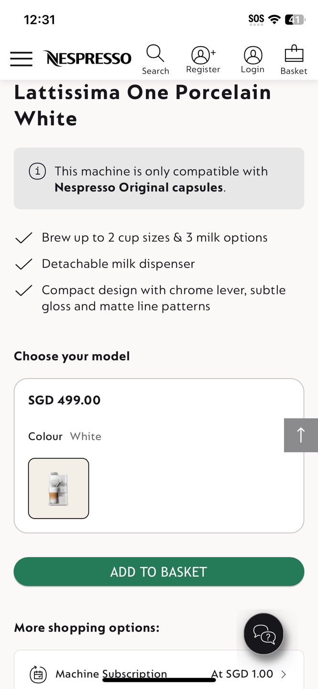Open the shopping Basket icon
The height and width of the screenshot is (689, 318).
pos(294,54)
